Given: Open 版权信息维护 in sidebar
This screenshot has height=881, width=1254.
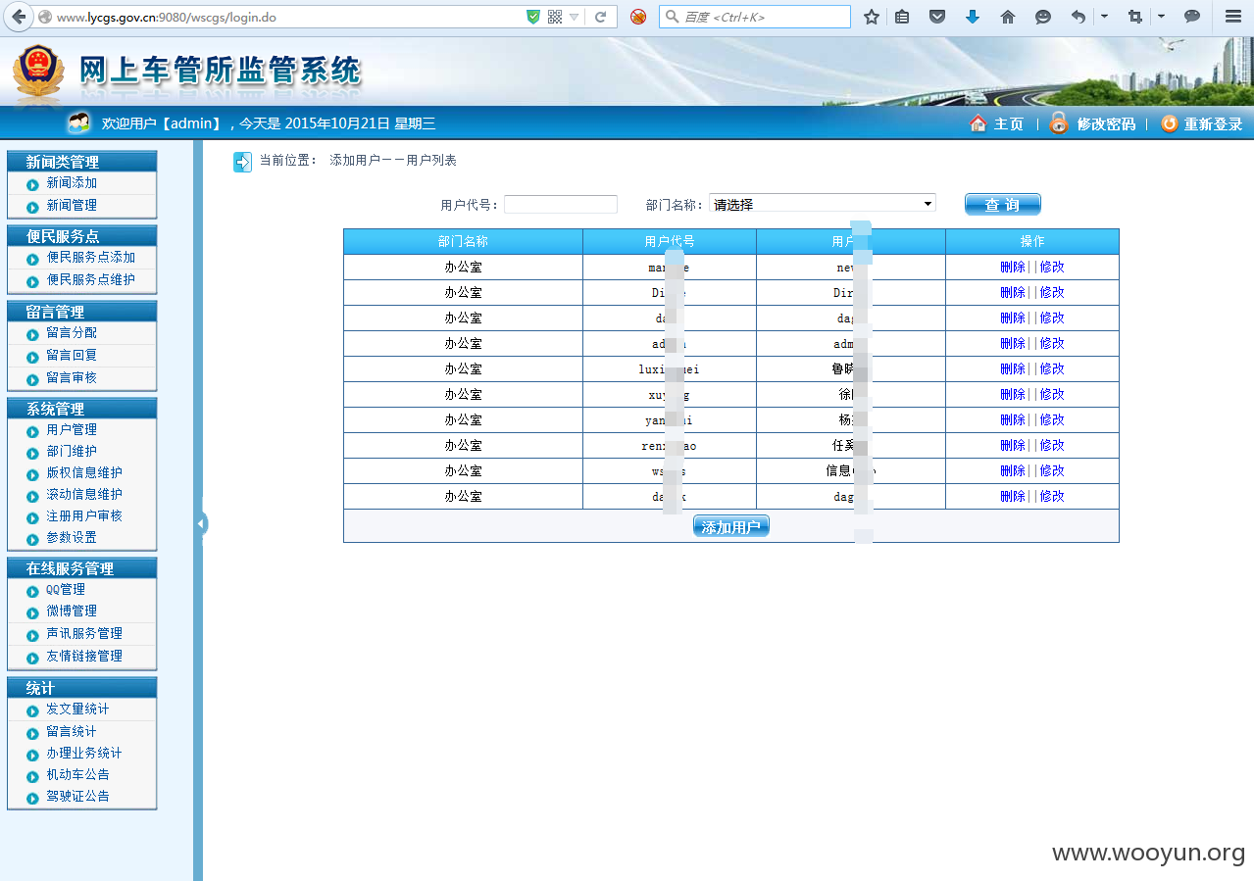Looking at the screenshot, I should point(84,473).
